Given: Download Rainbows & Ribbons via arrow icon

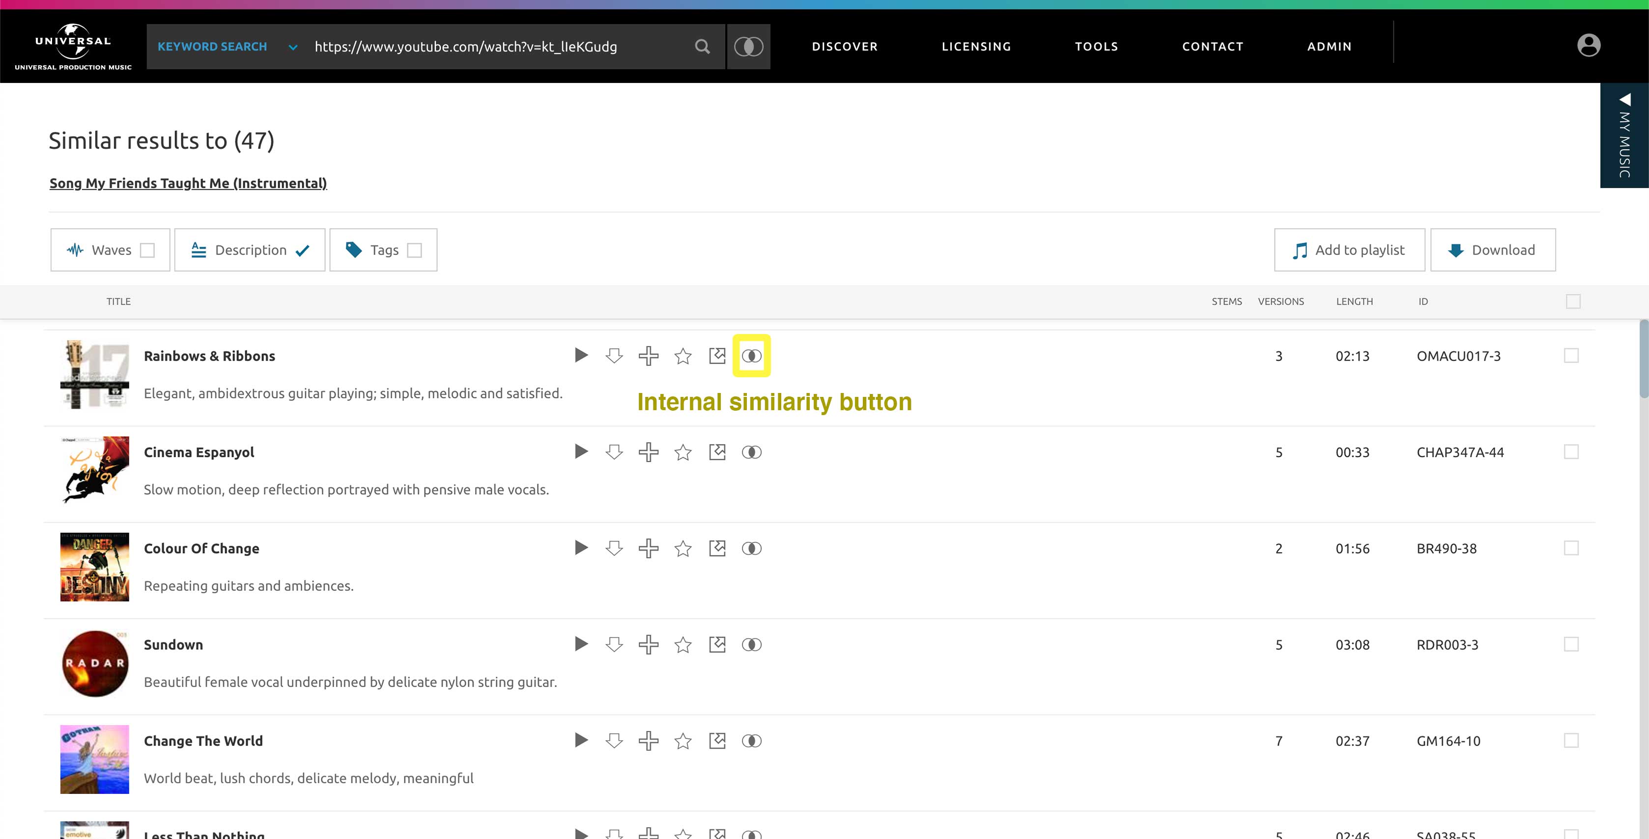Looking at the screenshot, I should point(614,355).
